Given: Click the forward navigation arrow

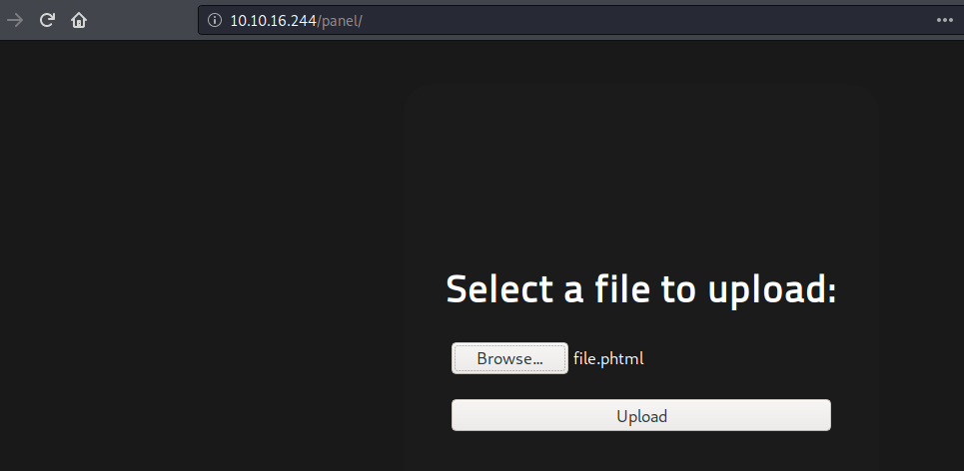Looking at the screenshot, I should tap(15, 20).
